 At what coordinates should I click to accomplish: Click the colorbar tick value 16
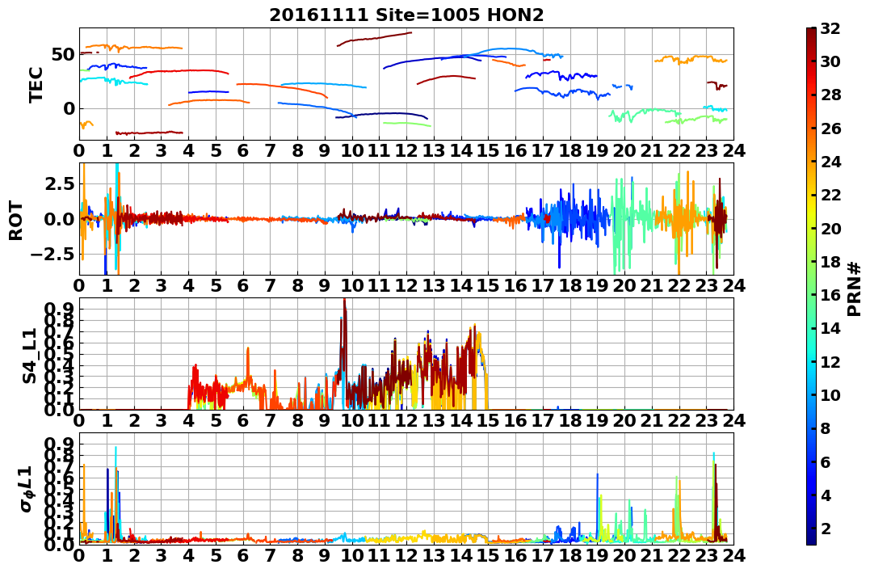coord(830,295)
